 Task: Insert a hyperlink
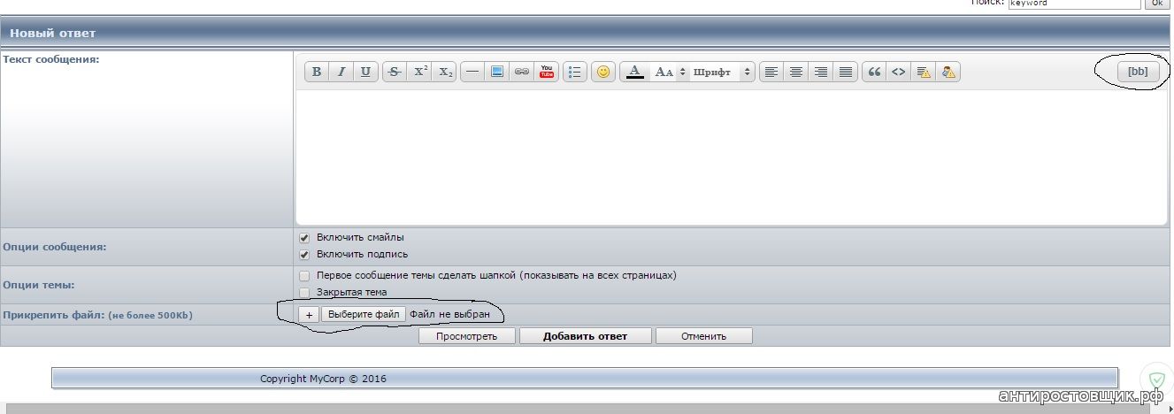tap(522, 73)
